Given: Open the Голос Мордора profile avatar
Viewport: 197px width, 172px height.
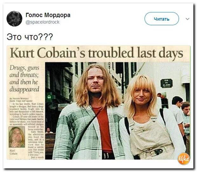Looking at the screenshot, I should (14, 19).
